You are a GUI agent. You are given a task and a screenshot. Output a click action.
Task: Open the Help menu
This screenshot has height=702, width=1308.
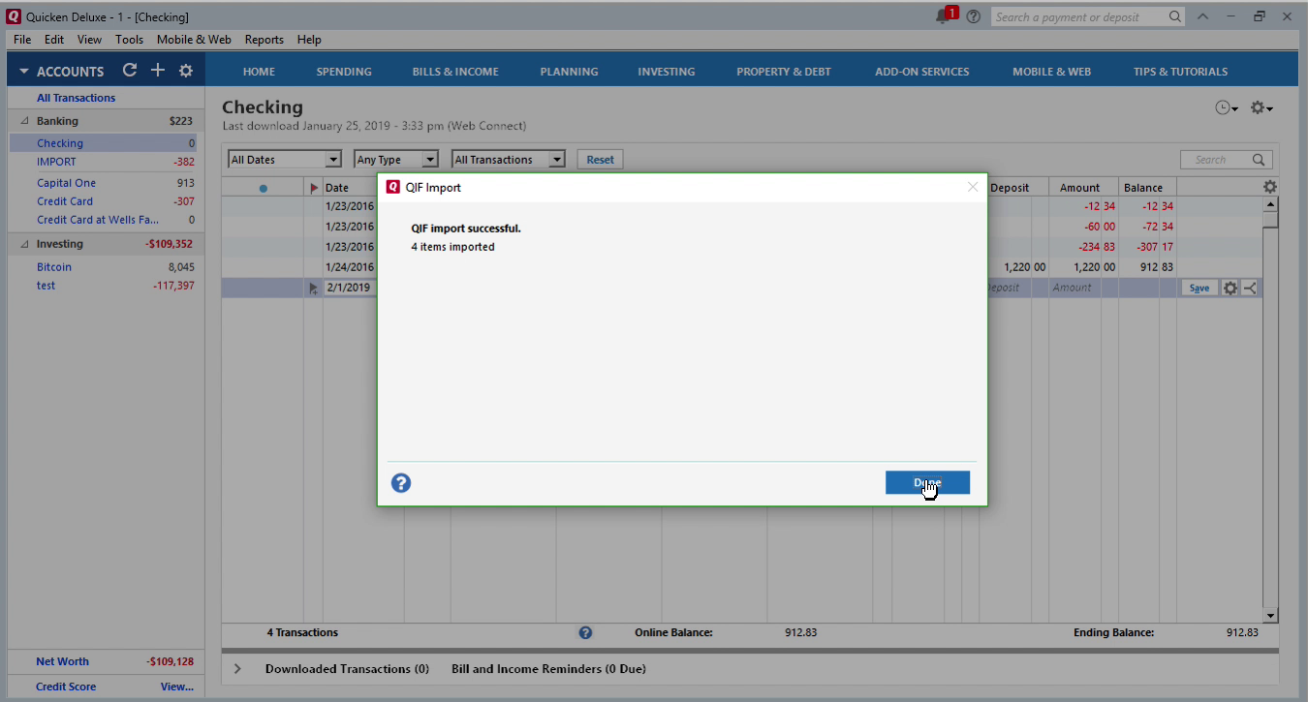pos(309,40)
